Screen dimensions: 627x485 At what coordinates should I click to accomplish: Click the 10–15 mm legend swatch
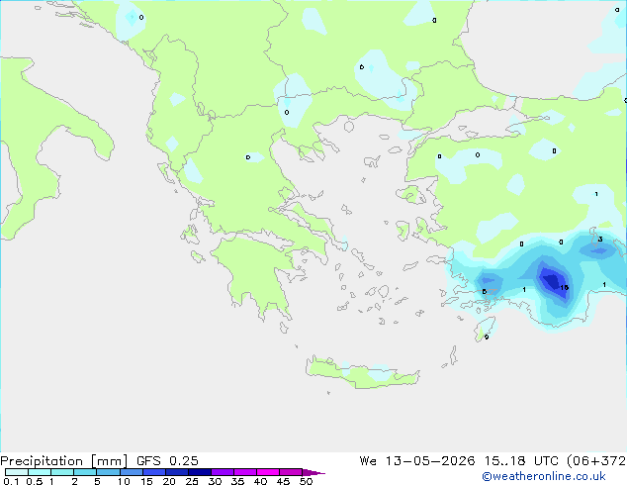[131, 472]
